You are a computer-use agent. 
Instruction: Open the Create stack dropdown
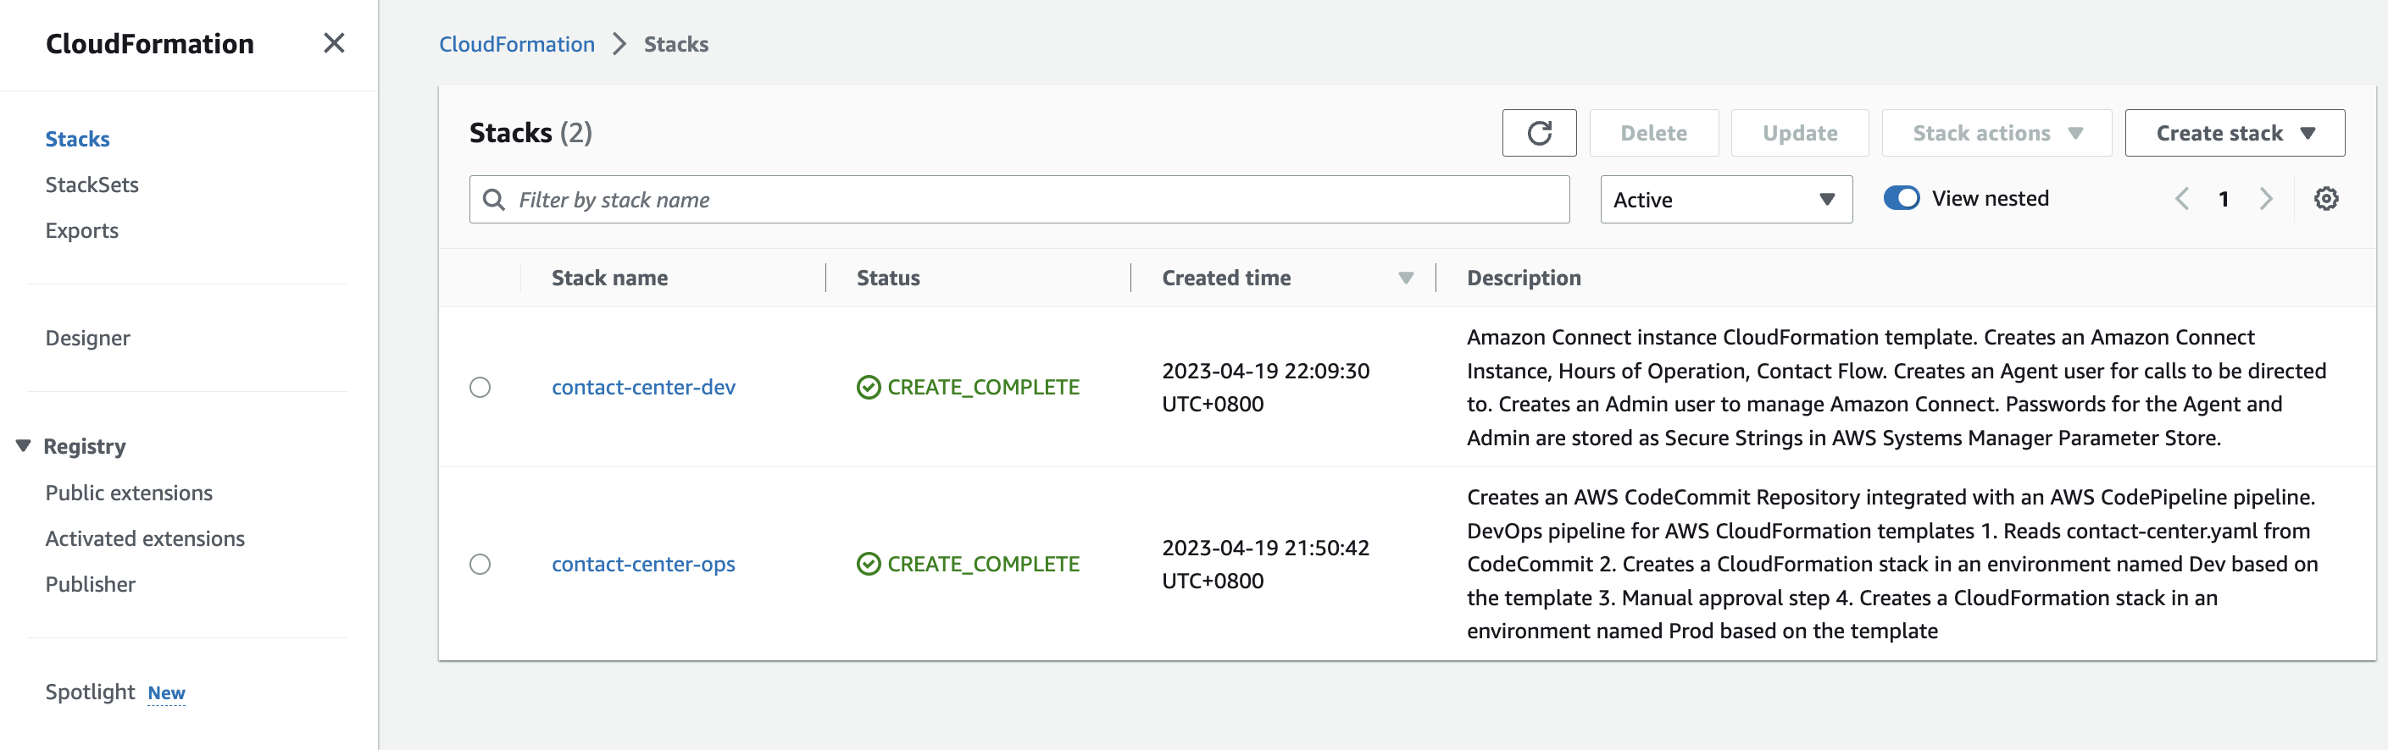[2234, 134]
